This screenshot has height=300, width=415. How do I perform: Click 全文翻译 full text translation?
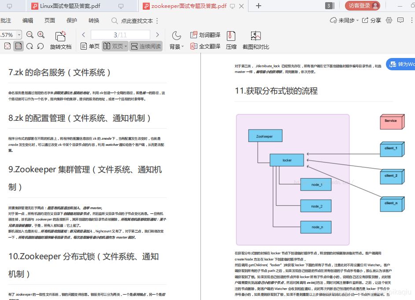[205, 47]
